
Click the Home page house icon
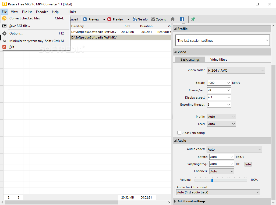point(173,19)
